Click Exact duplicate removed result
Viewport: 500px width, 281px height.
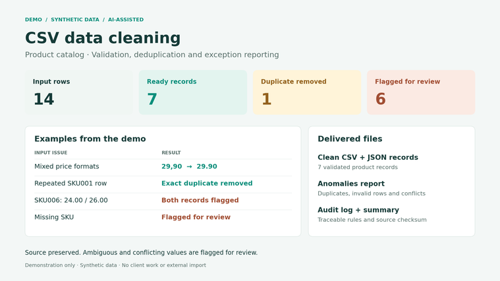[207, 184]
